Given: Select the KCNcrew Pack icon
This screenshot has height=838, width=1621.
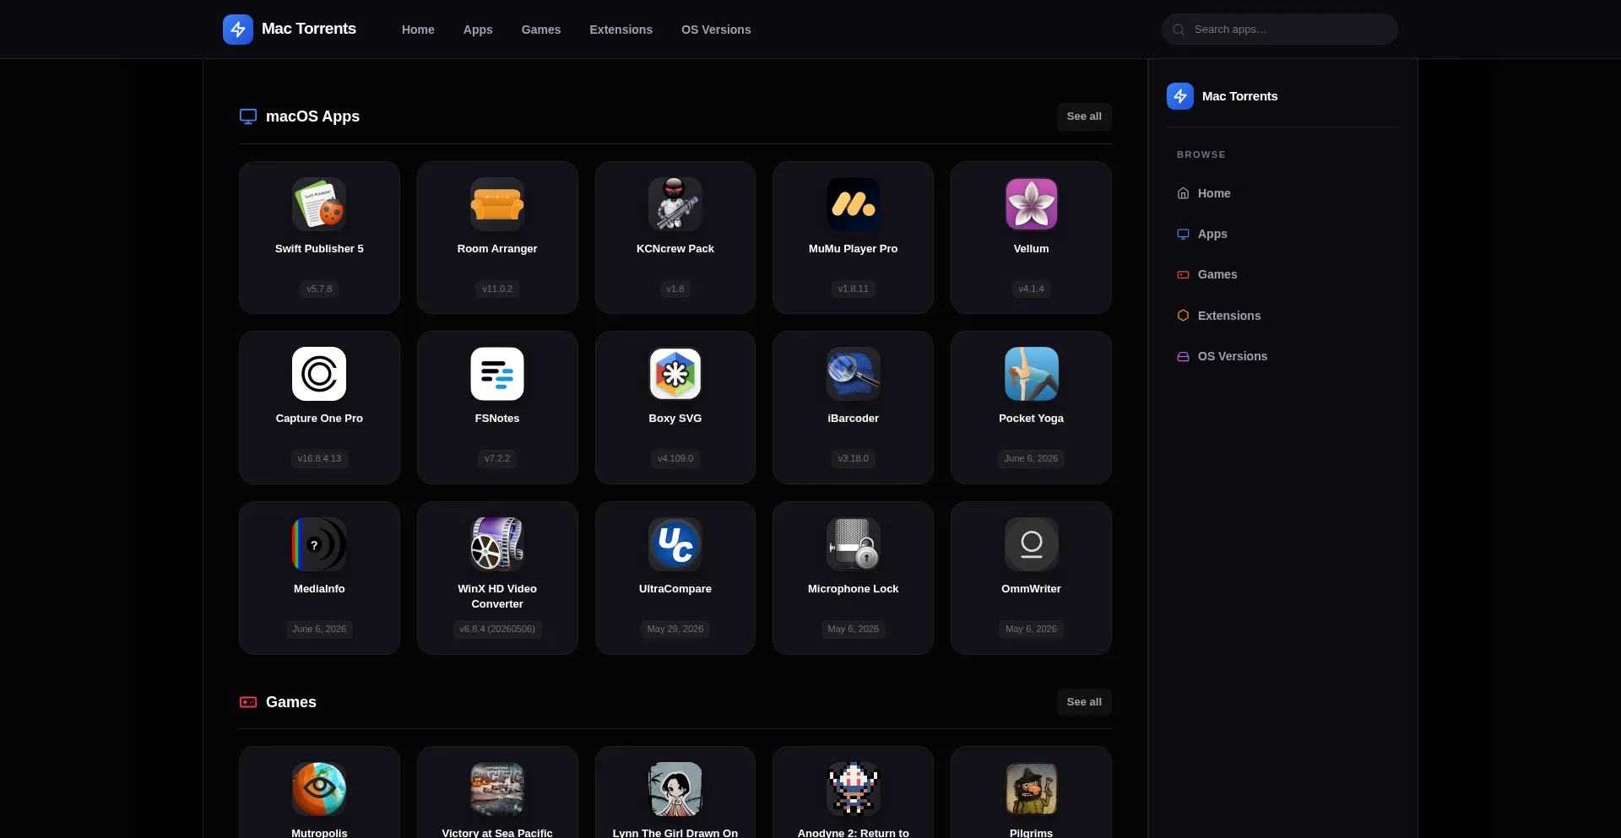Looking at the screenshot, I should click(x=675, y=204).
